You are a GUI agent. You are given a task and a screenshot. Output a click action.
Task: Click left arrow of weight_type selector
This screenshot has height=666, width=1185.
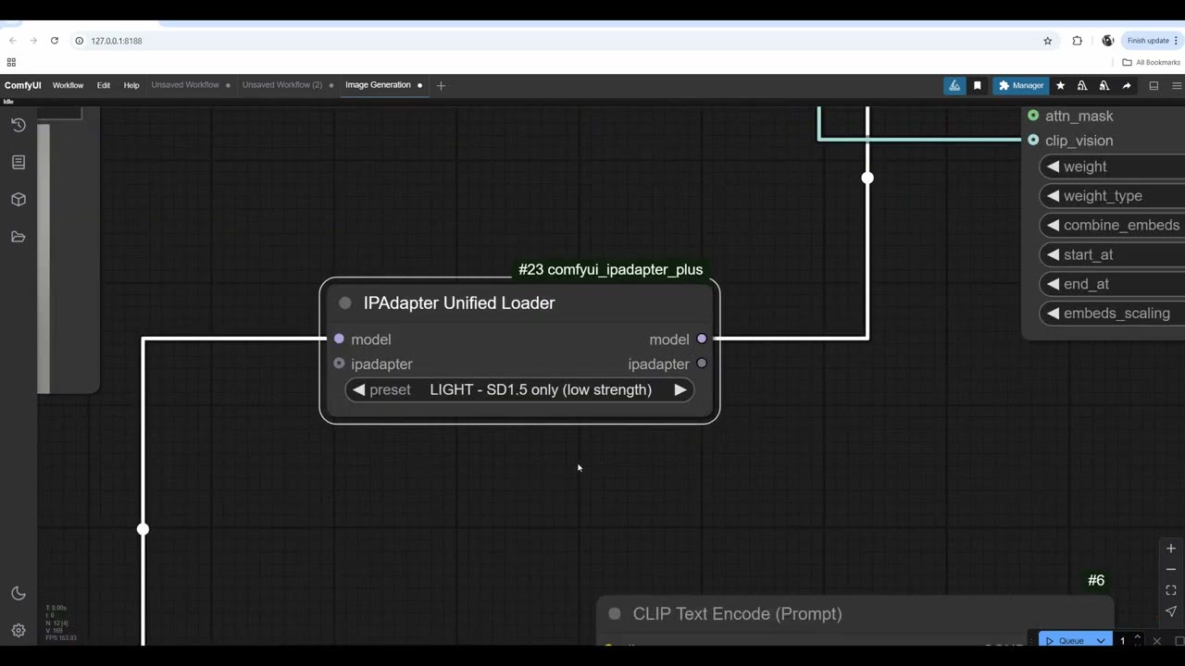[x=1053, y=196]
